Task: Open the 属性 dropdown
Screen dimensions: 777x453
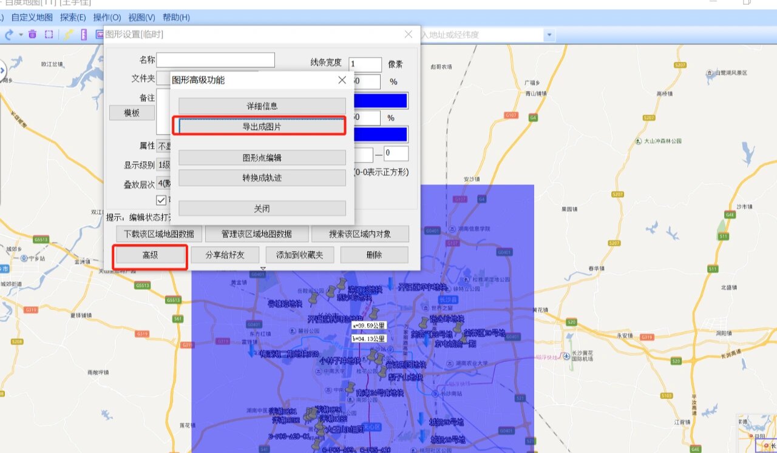Action: 163,146
